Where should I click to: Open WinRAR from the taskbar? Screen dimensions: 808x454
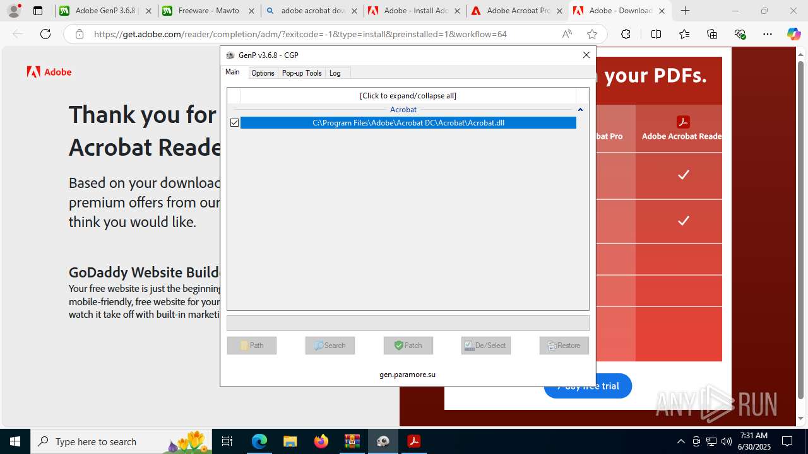352,441
